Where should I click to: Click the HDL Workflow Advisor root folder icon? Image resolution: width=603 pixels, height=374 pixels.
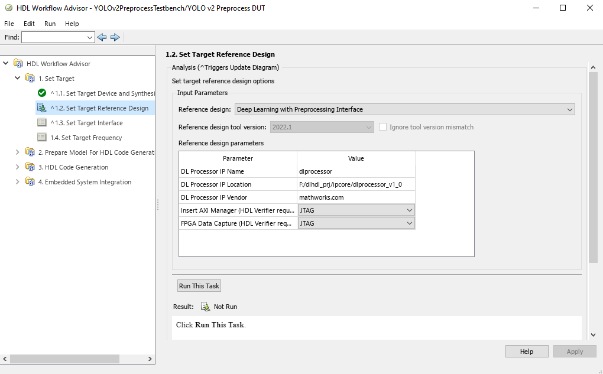pos(18,64)
